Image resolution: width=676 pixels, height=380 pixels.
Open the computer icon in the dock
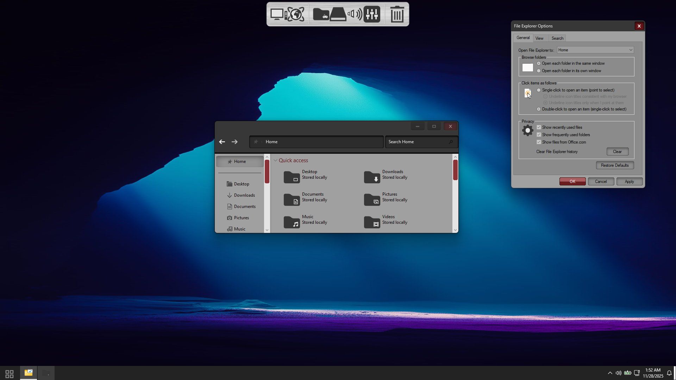tap(277, 14)
